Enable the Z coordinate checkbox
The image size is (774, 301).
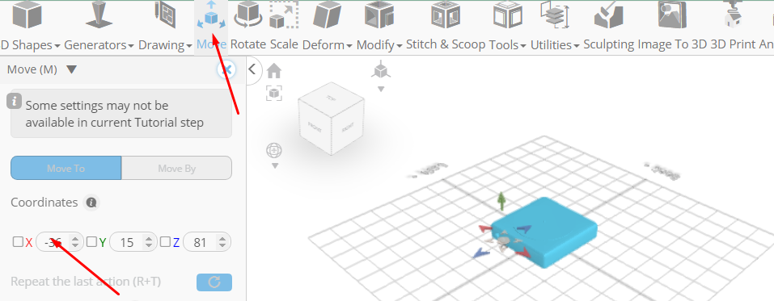click(x=165, y=242)
